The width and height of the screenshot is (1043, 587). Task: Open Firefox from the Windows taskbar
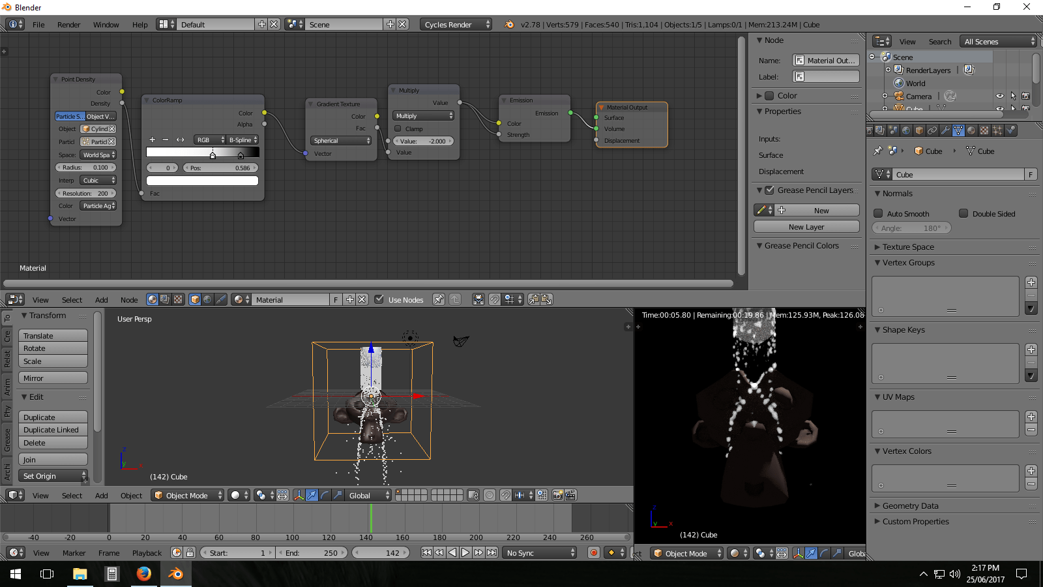click(143, 574)
